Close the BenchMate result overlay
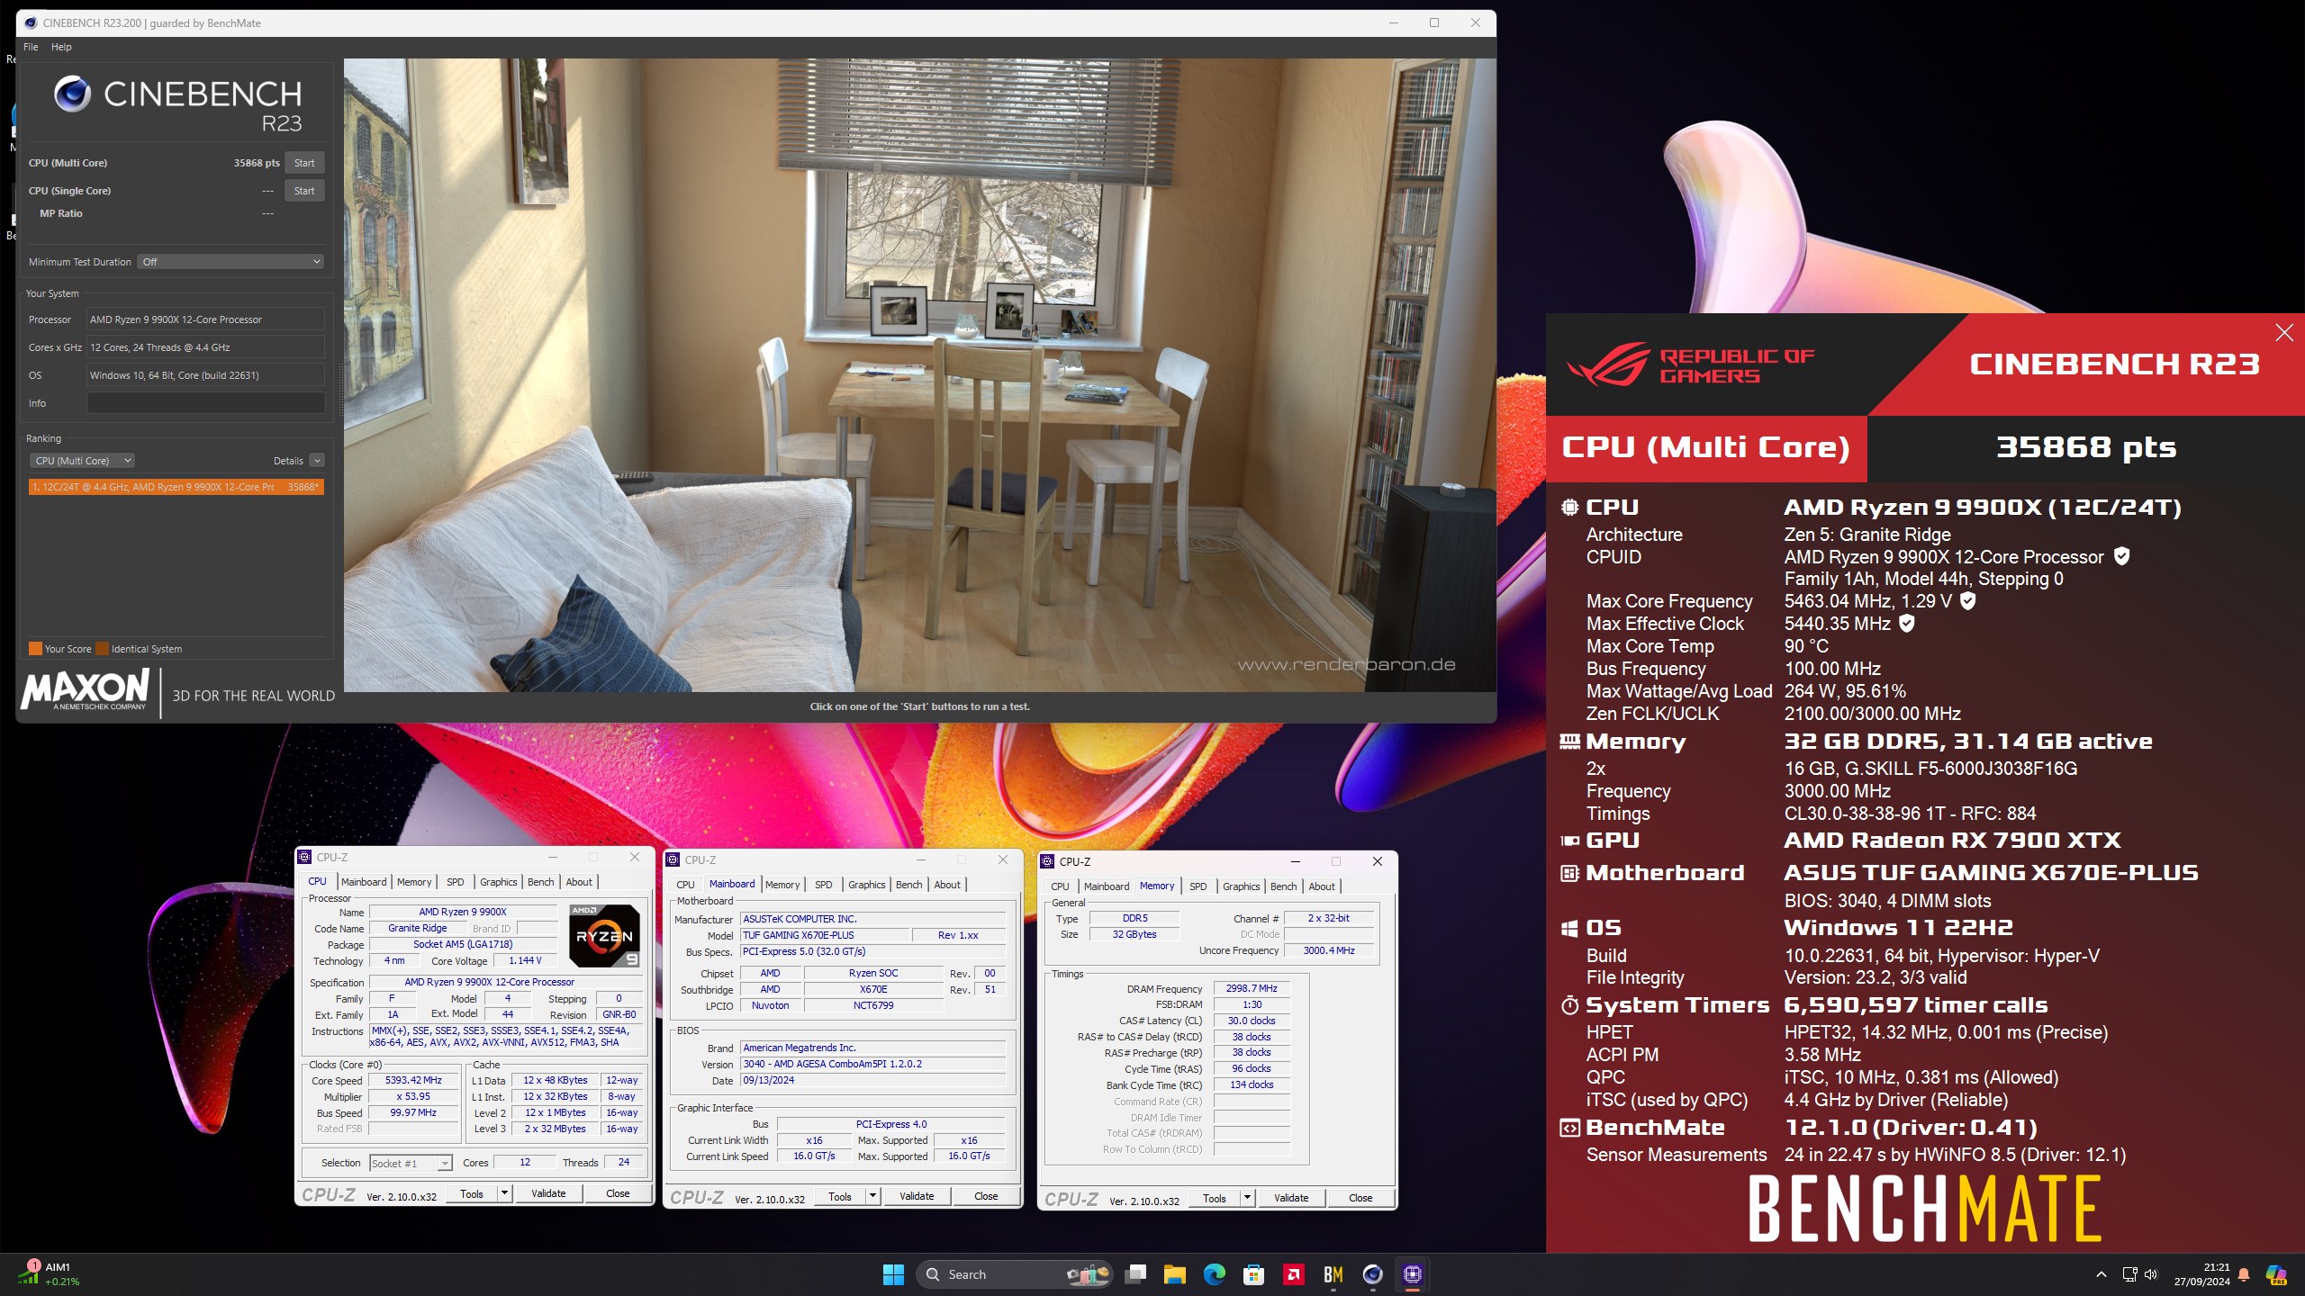 tap(2284, 333)
